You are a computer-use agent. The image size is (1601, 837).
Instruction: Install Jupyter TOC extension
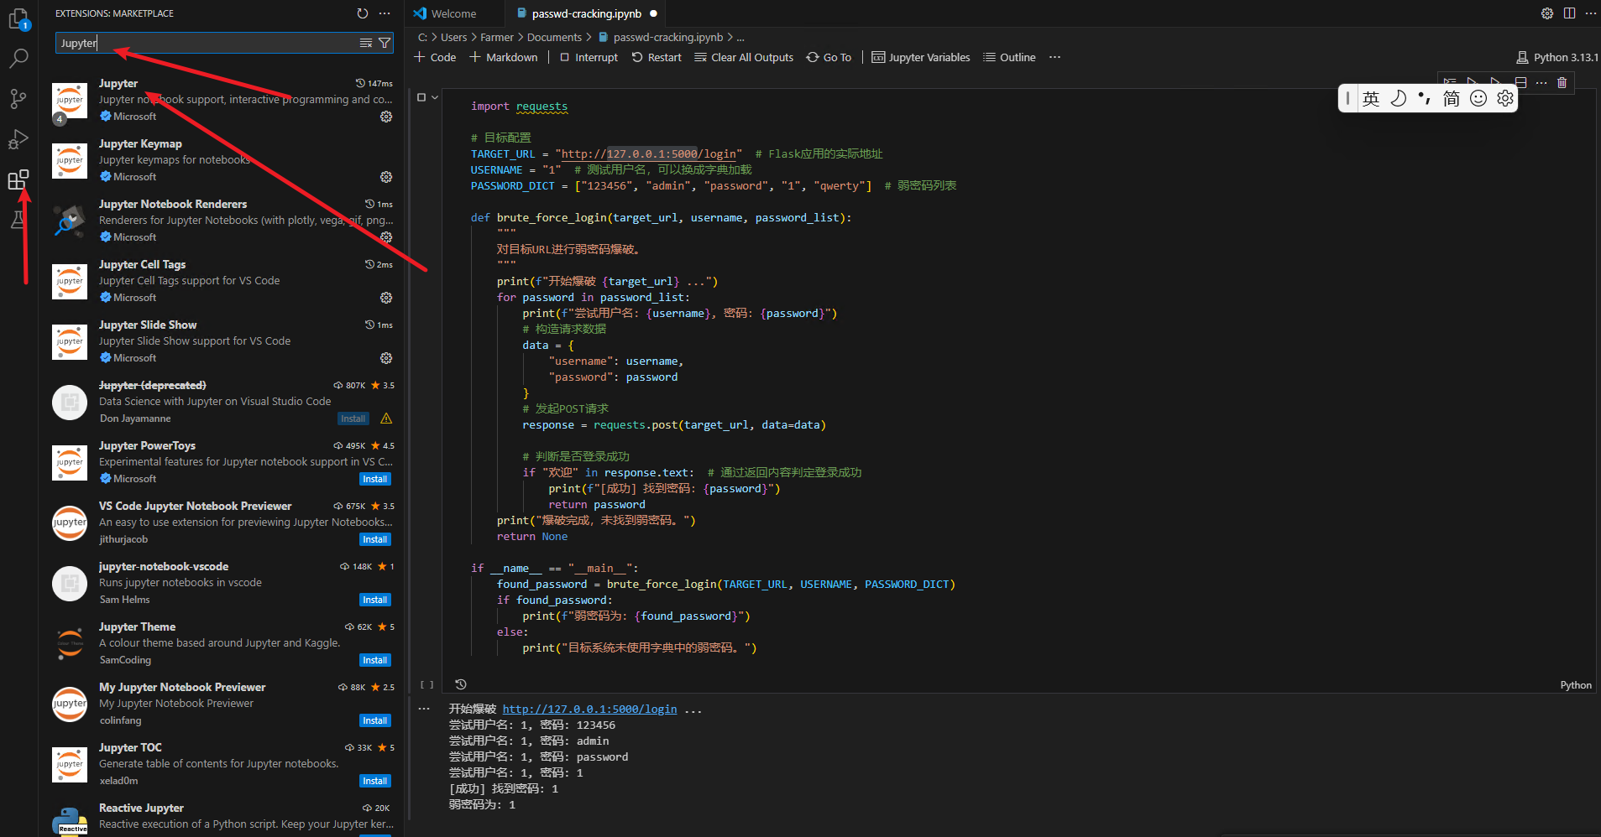click(375, 781)
